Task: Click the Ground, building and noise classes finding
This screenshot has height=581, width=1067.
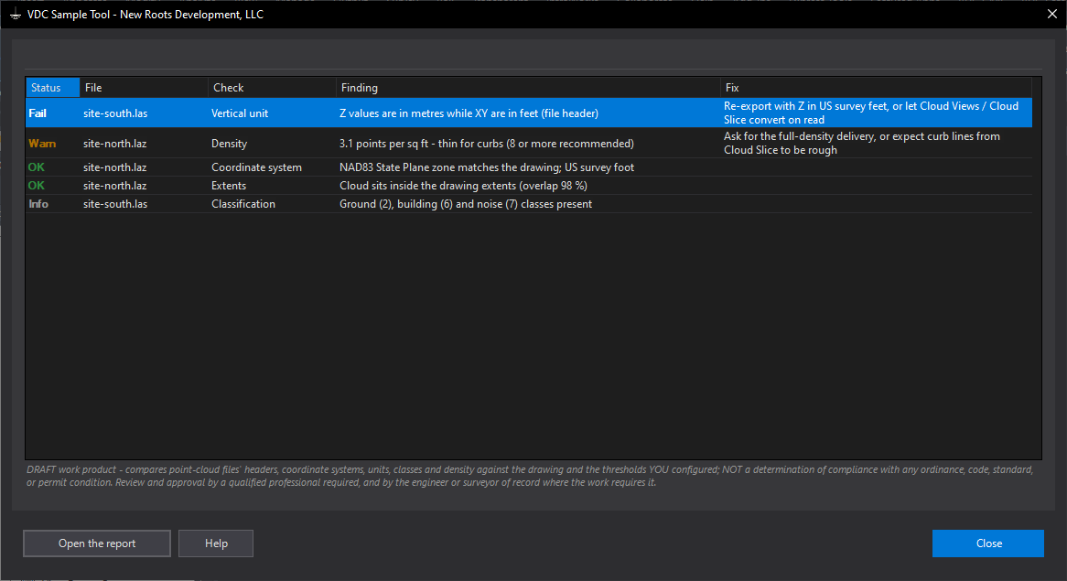Action: pos(466,204)
